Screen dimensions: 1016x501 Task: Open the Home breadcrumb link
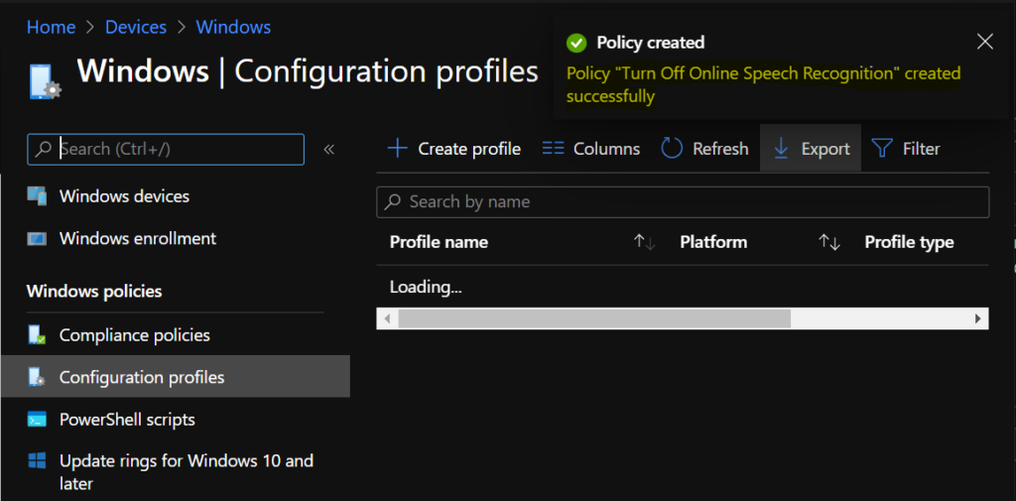pos(52,27)
